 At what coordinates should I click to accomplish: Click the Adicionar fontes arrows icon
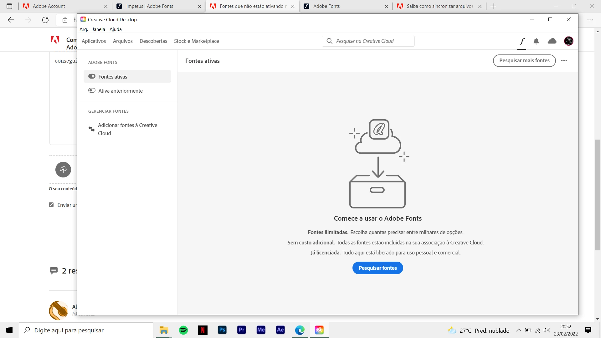(91, 129)
